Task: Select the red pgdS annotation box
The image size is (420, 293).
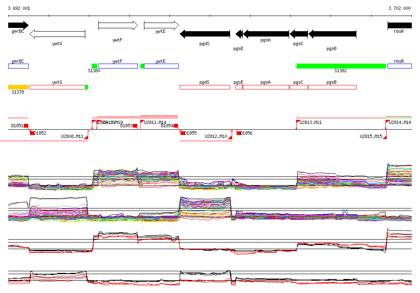Action: (205, 87)
